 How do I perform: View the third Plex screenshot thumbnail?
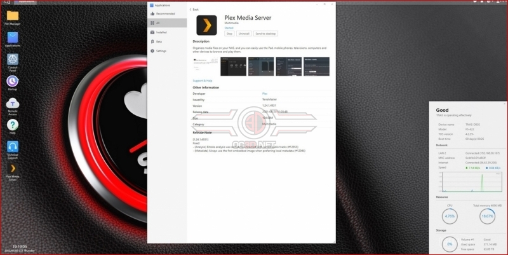(261, 67)
